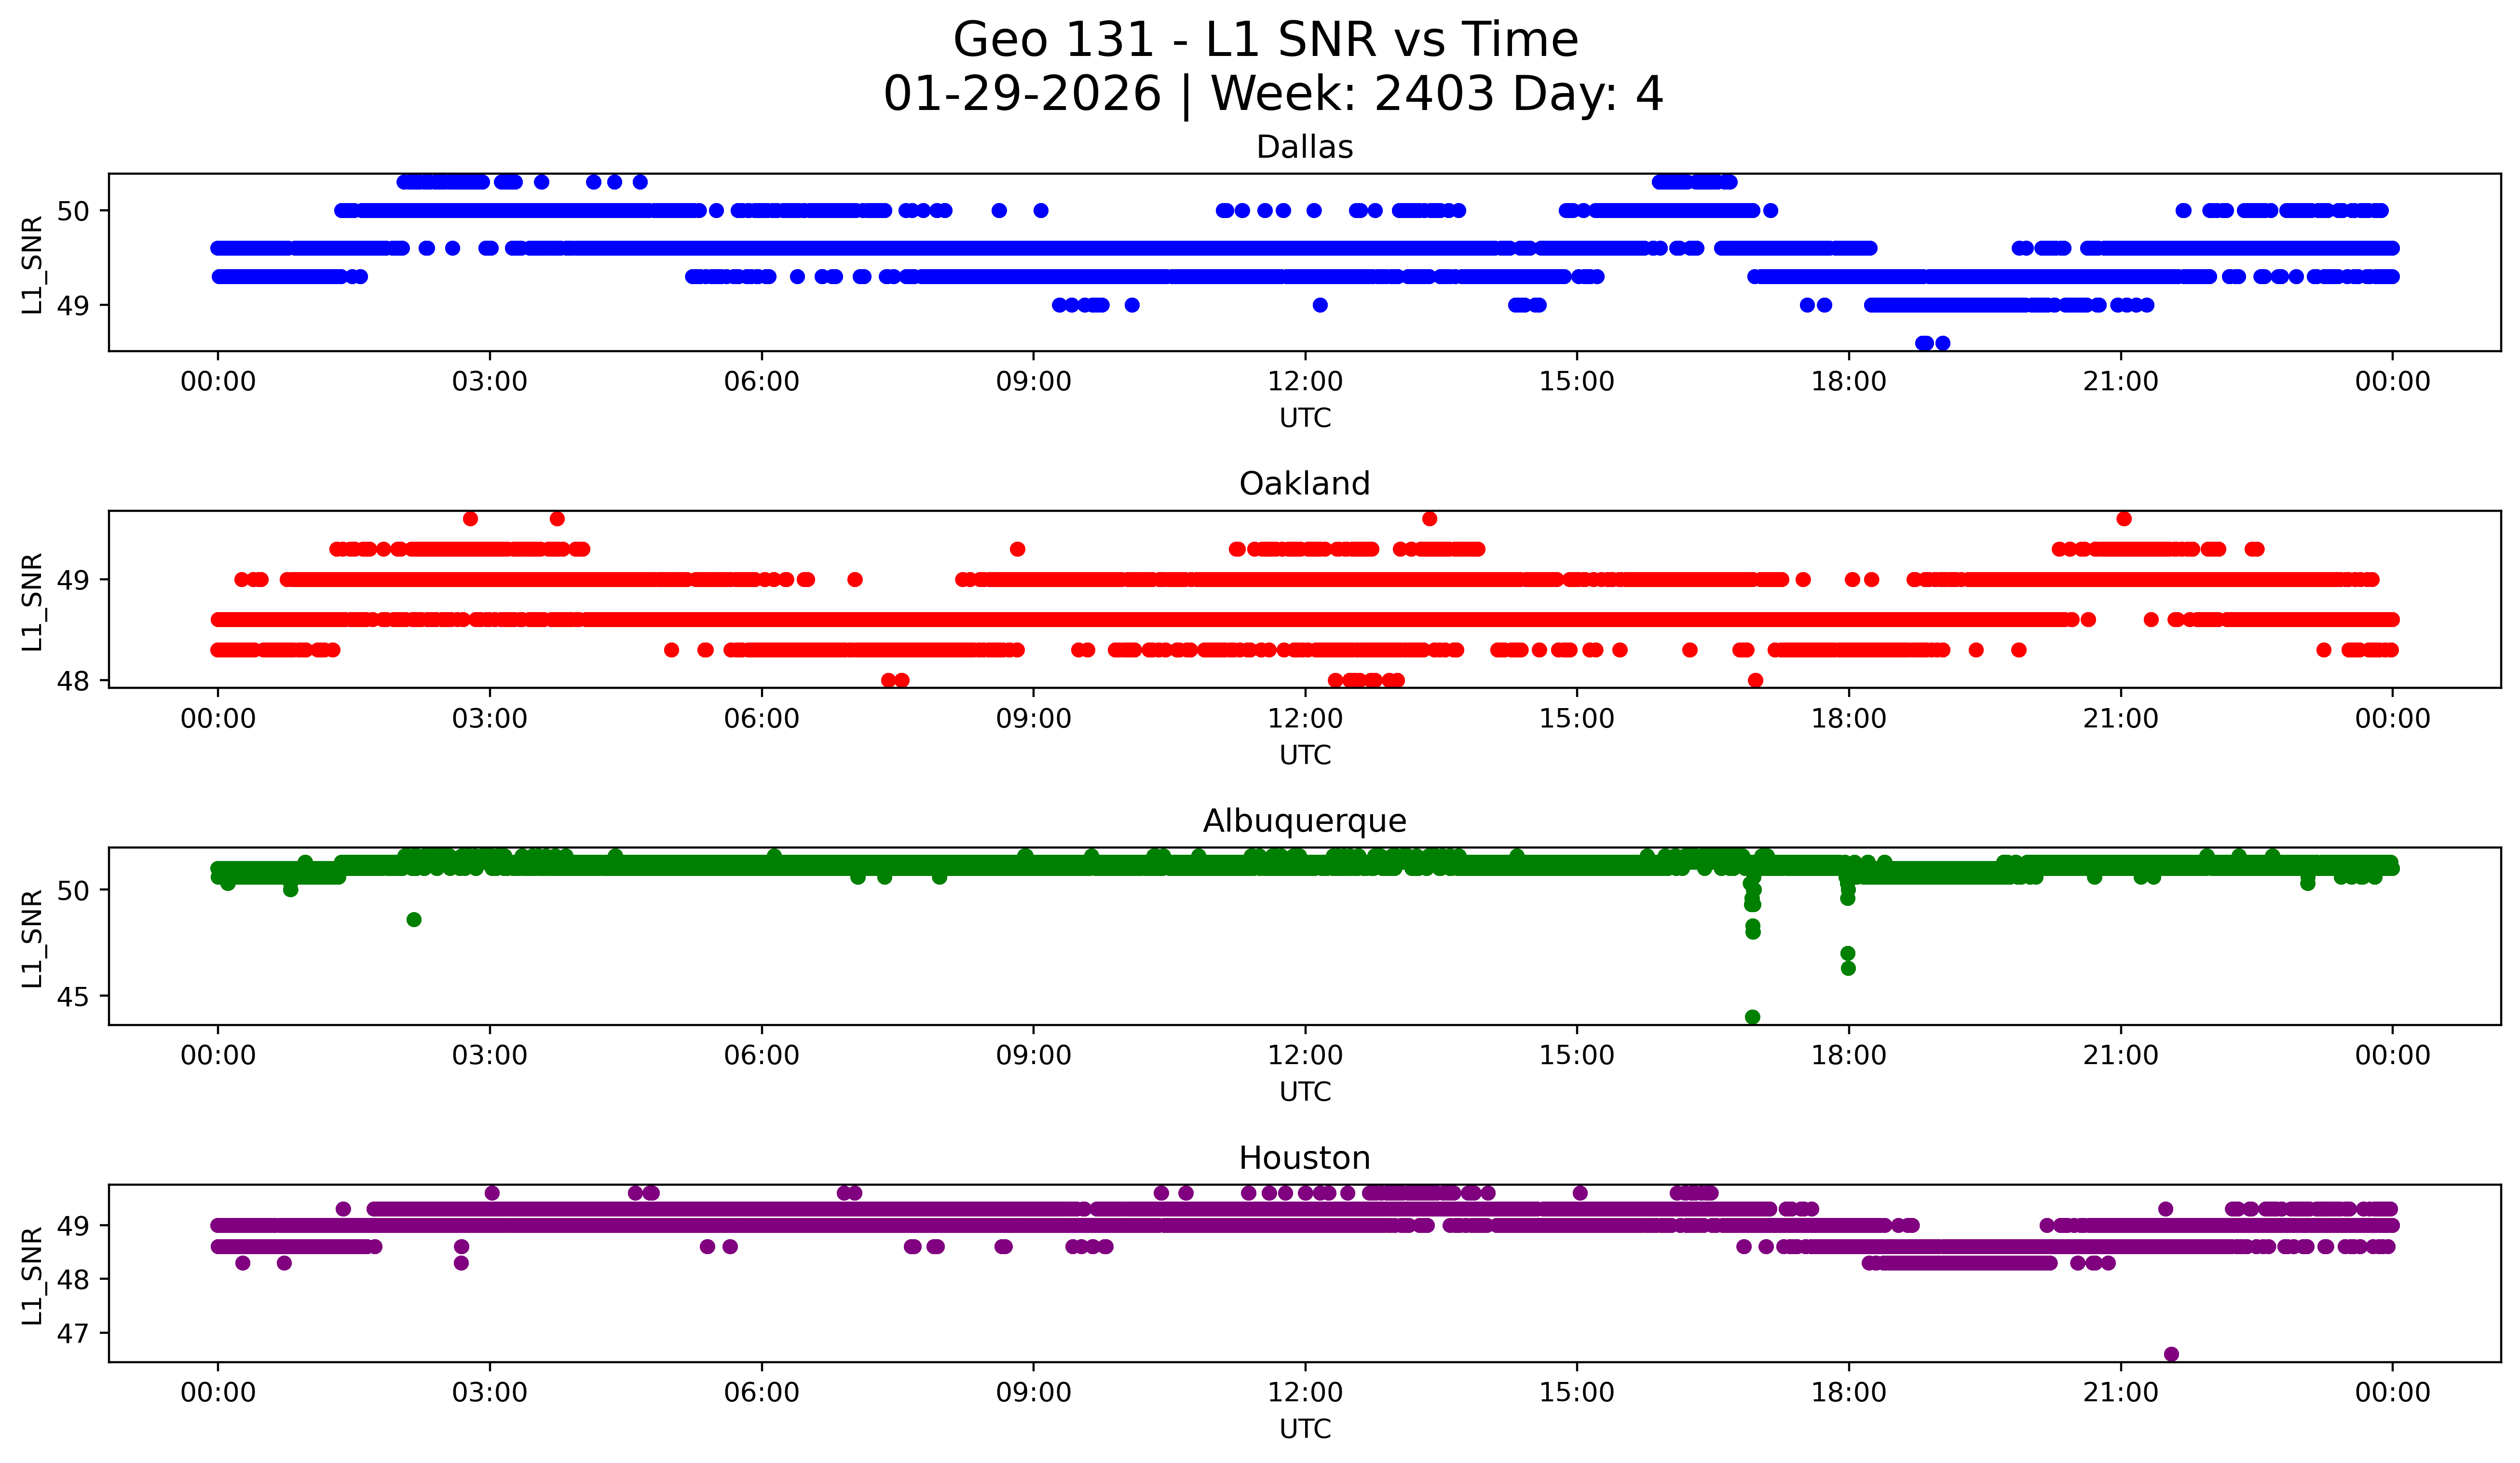2520x1463 pixels.
Task: Click the 21:00 tick label under the Houston plot
Action: click(2120, 1393)
